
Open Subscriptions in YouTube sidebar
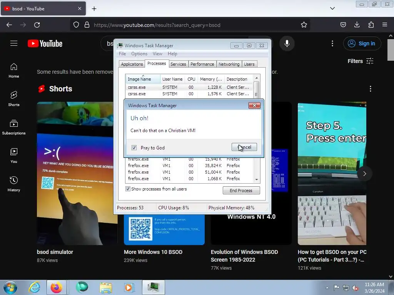tap(14, 127)
